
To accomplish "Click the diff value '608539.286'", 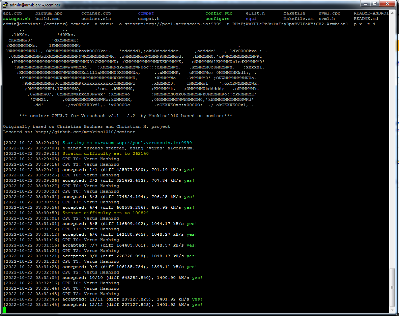I will tap(130, 207).
